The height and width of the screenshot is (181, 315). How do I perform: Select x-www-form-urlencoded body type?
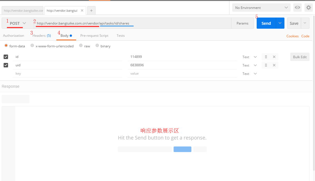click(x=32, y=45)
